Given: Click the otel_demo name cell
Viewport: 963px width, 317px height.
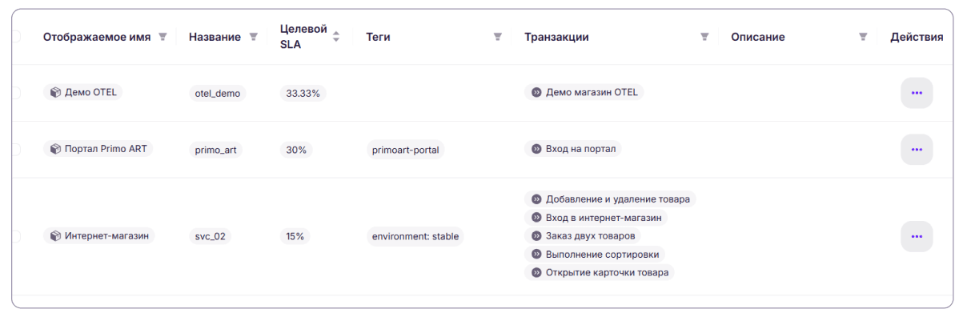Looking at the screenshot, I should click(x=218, y=93).
